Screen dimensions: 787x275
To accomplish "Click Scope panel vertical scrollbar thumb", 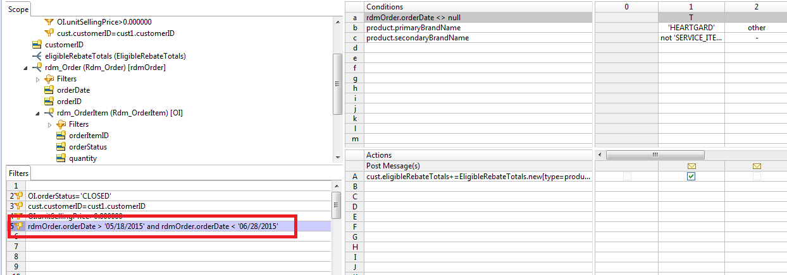I will [338, 84].
